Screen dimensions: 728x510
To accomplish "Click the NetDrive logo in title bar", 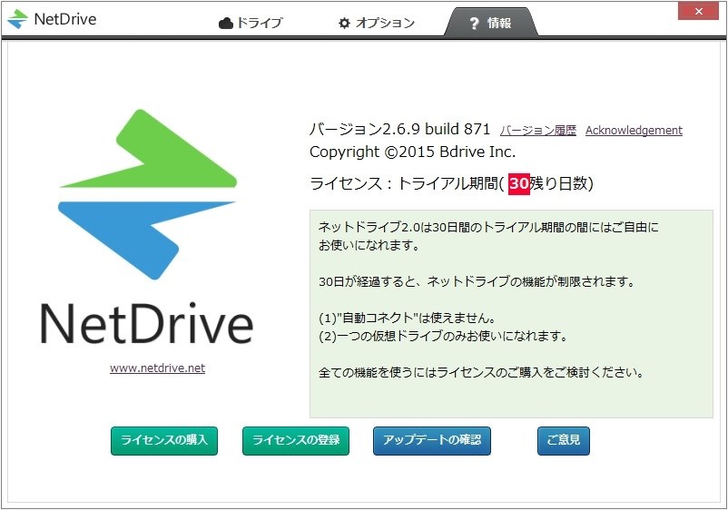I will [52, 19].
